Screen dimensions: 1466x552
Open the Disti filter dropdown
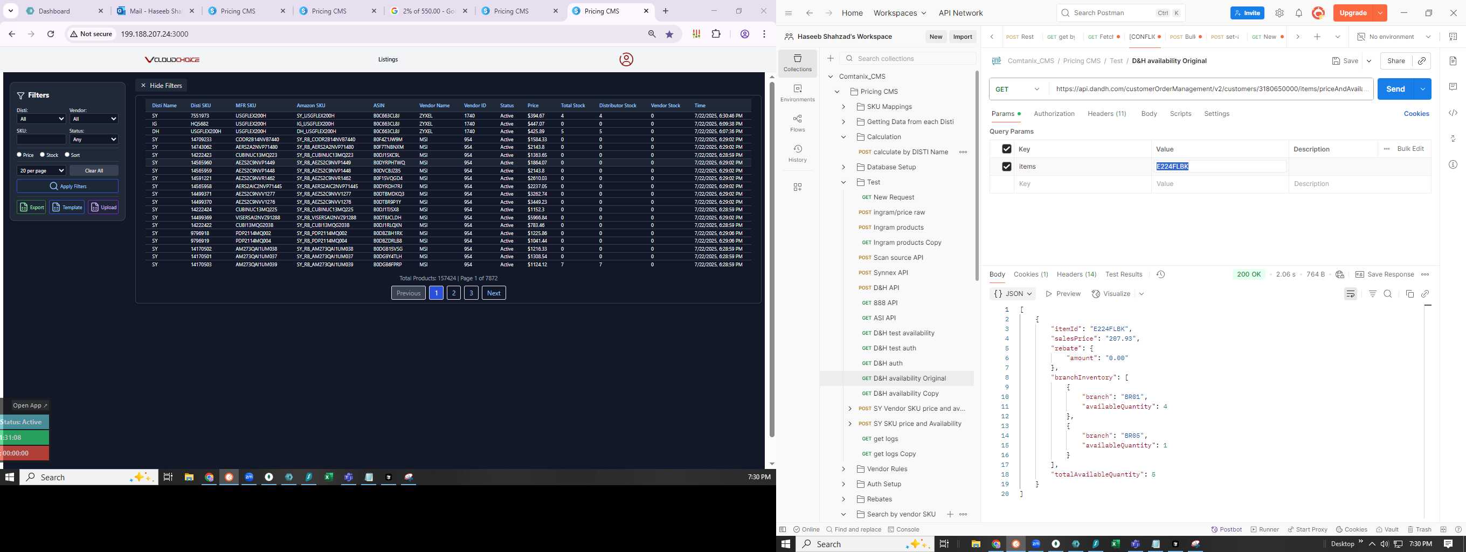click(x=42, y=119)
